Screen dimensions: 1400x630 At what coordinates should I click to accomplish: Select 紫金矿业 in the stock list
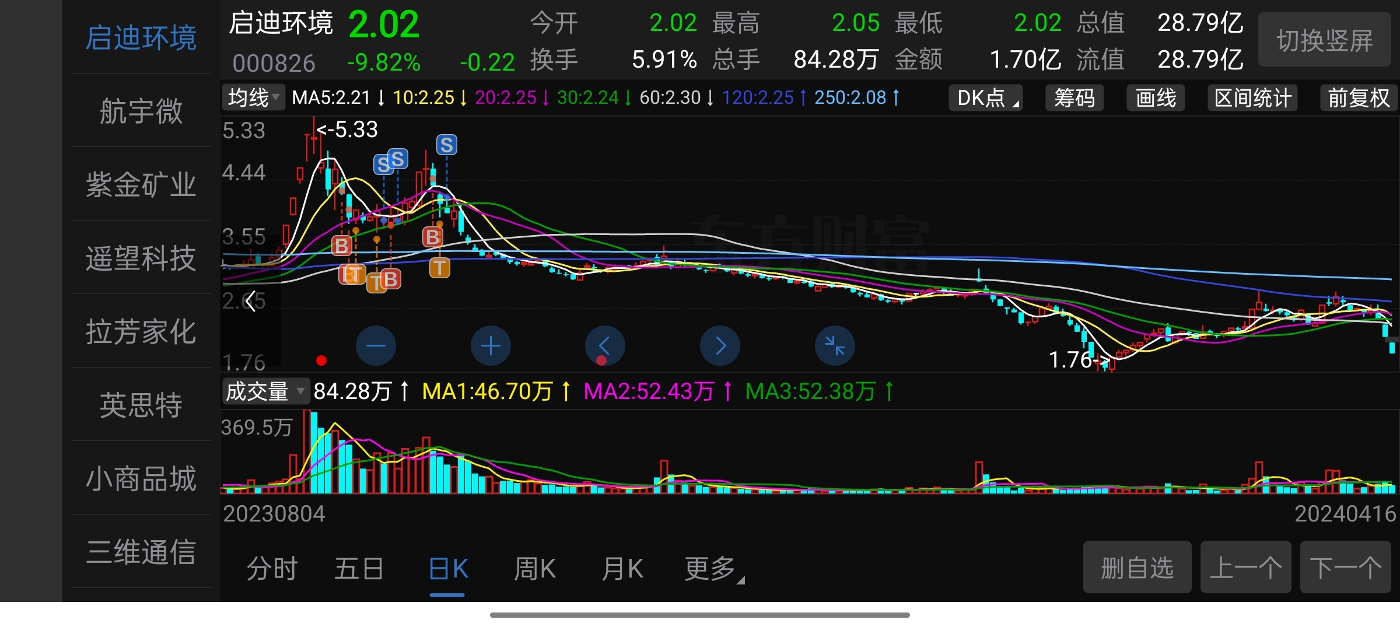pos(141,184)
